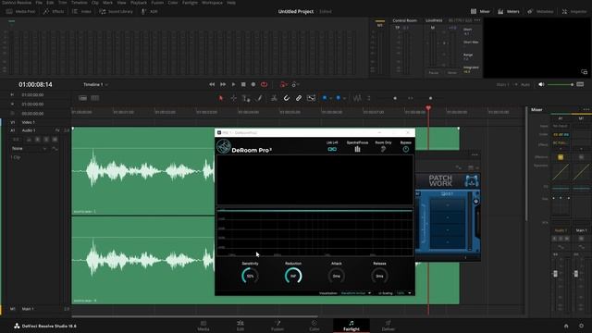Toggle Link L+R in DeRoom Pro

click(332, 149)
